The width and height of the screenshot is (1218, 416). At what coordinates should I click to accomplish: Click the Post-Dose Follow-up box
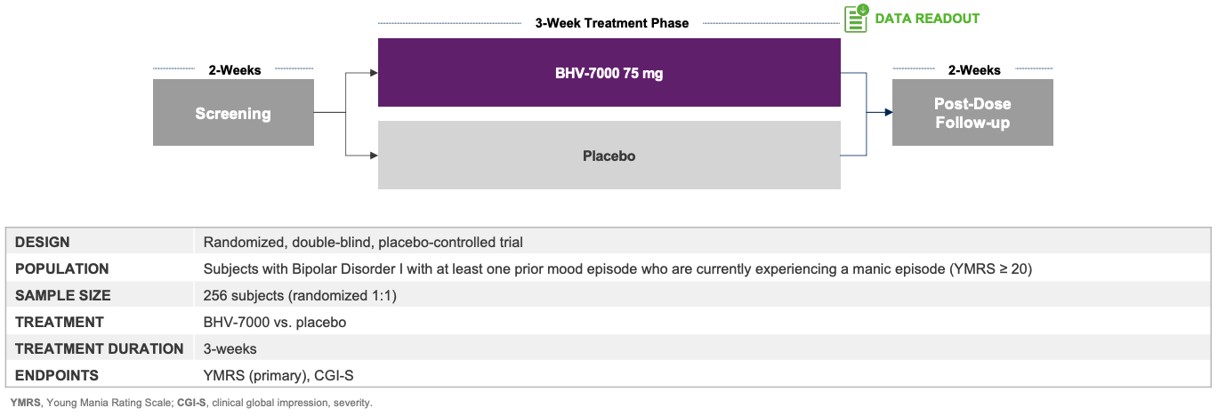tap(972, 113)
